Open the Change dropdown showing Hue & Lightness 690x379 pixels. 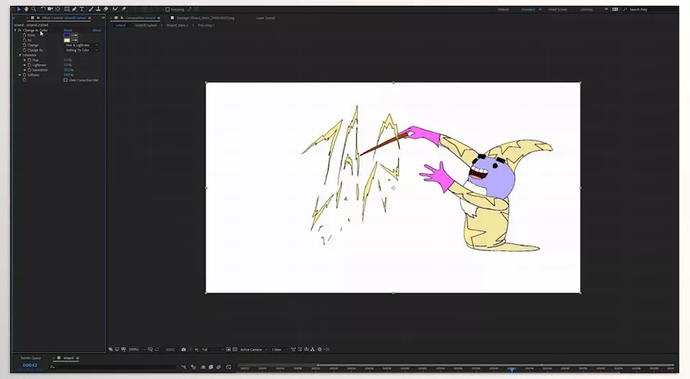tap(82, 45)
